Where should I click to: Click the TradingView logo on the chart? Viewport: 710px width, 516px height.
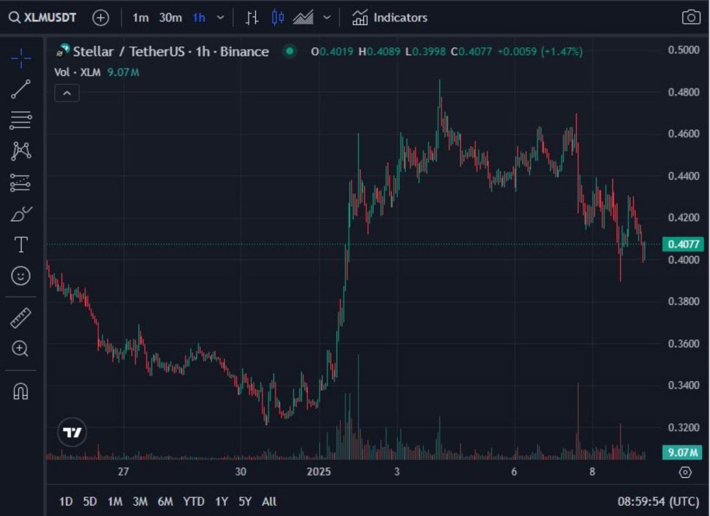(73, 432)
